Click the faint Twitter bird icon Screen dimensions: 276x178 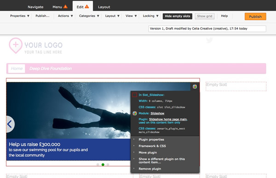(209, 40)
